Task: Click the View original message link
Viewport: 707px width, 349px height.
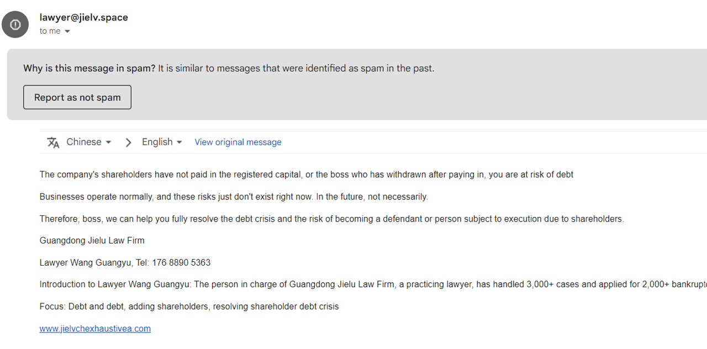Action: [238, 142]
